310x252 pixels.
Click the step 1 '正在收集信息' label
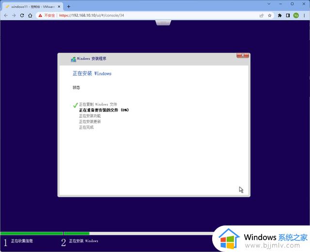point(22,241)
